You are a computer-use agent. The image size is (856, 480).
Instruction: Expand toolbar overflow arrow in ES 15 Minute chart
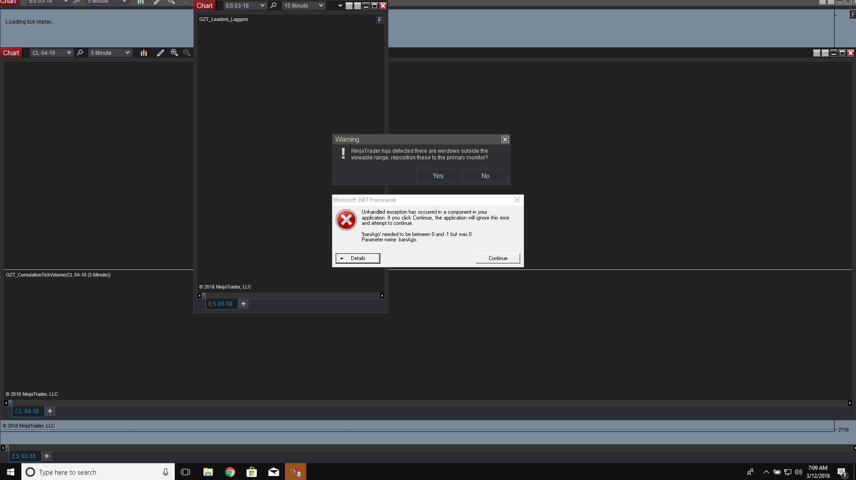click(340, 6)
